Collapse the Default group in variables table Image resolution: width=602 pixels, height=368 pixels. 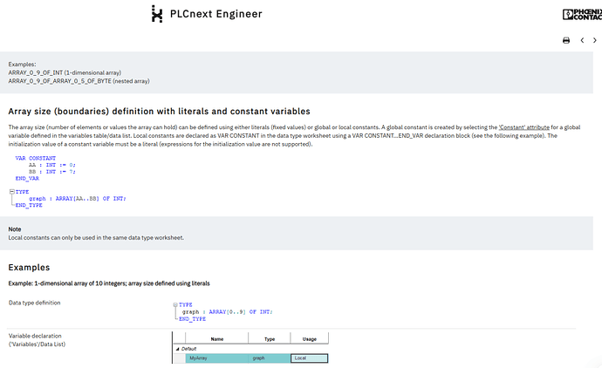pos(177,349)
